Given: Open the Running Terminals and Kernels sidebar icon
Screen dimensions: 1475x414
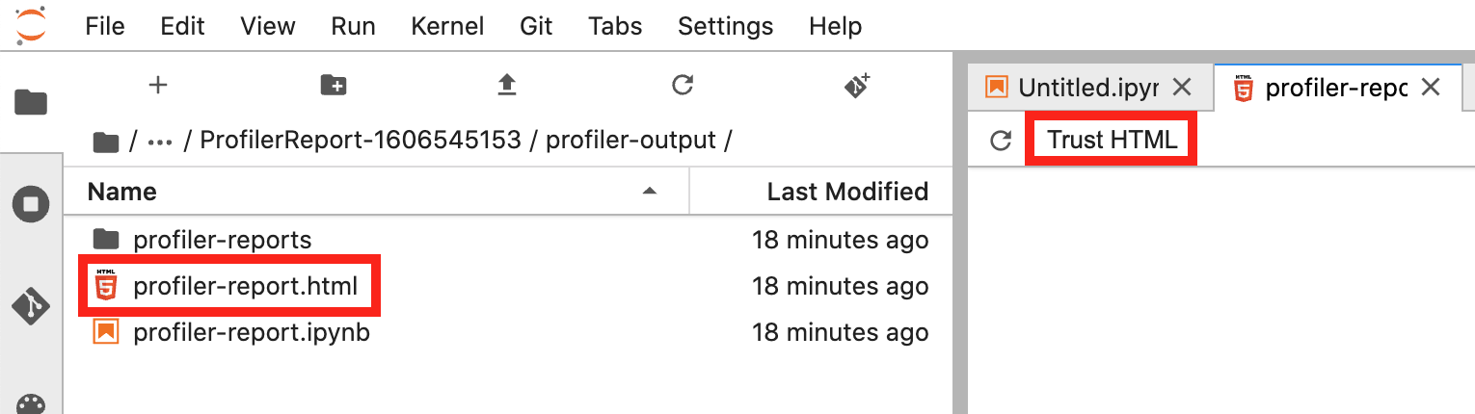Looking at the screenshot, I should (x=31, y=204).
